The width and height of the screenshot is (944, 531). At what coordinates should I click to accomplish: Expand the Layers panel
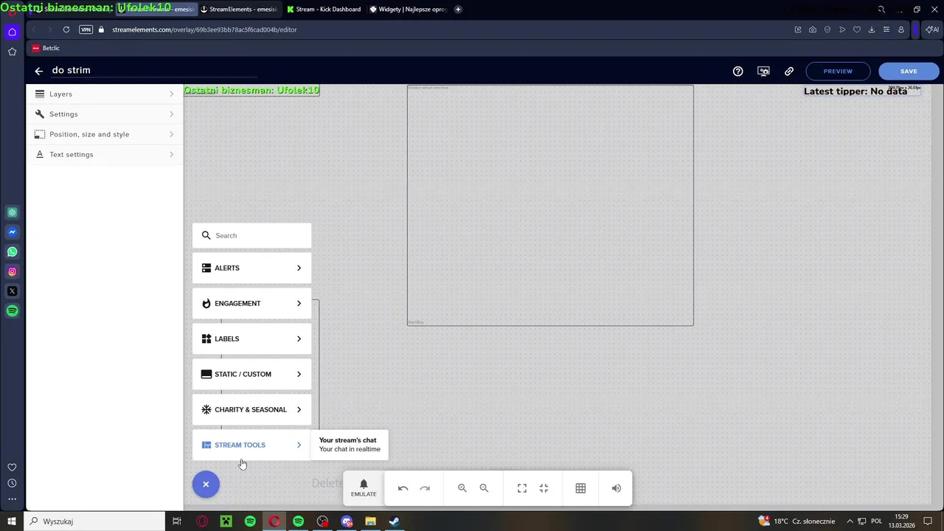click(105, 94)
